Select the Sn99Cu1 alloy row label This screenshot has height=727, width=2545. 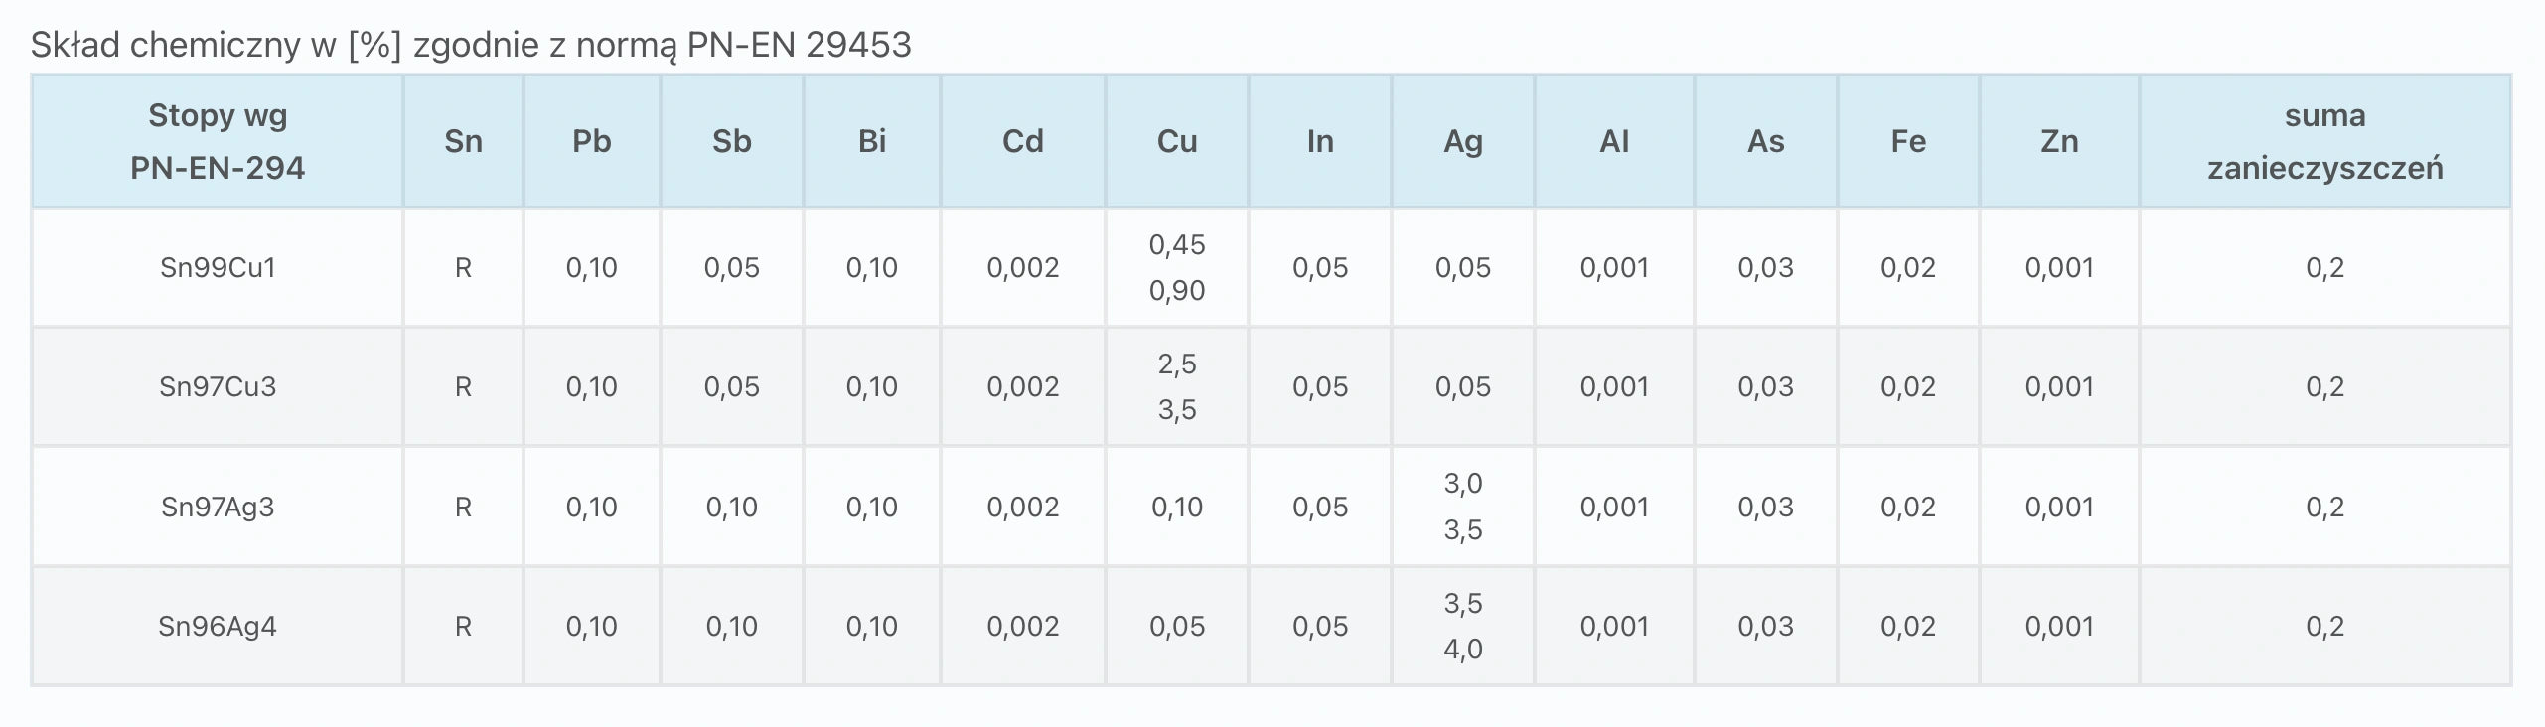point(218,267)
